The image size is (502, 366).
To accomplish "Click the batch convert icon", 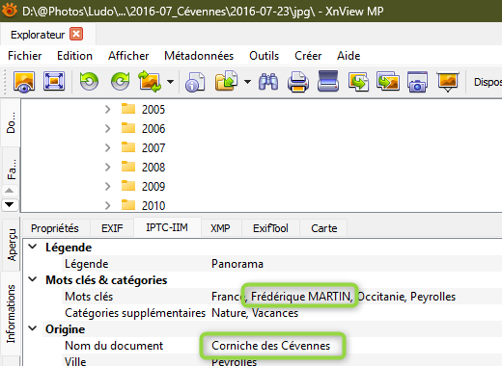I will point(358,82).
